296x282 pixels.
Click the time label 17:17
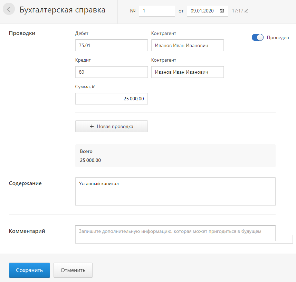(238, 11)
